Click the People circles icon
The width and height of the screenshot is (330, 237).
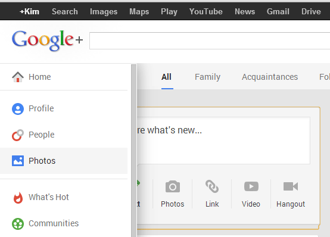[x=18, y=135]
